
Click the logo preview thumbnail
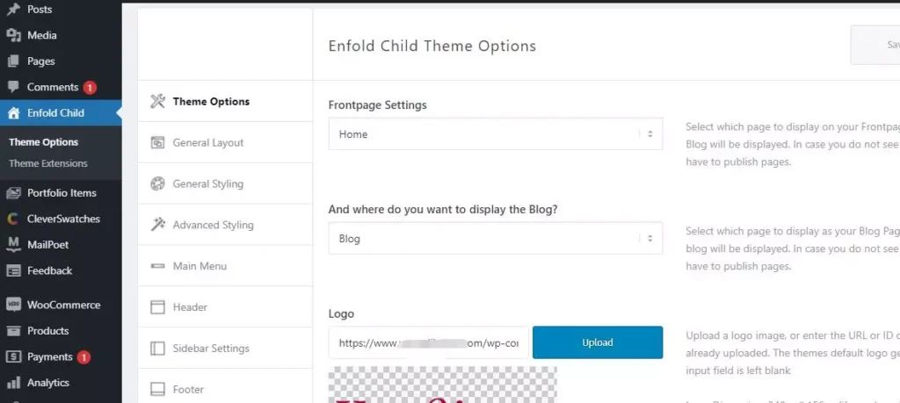coord(442,385)
